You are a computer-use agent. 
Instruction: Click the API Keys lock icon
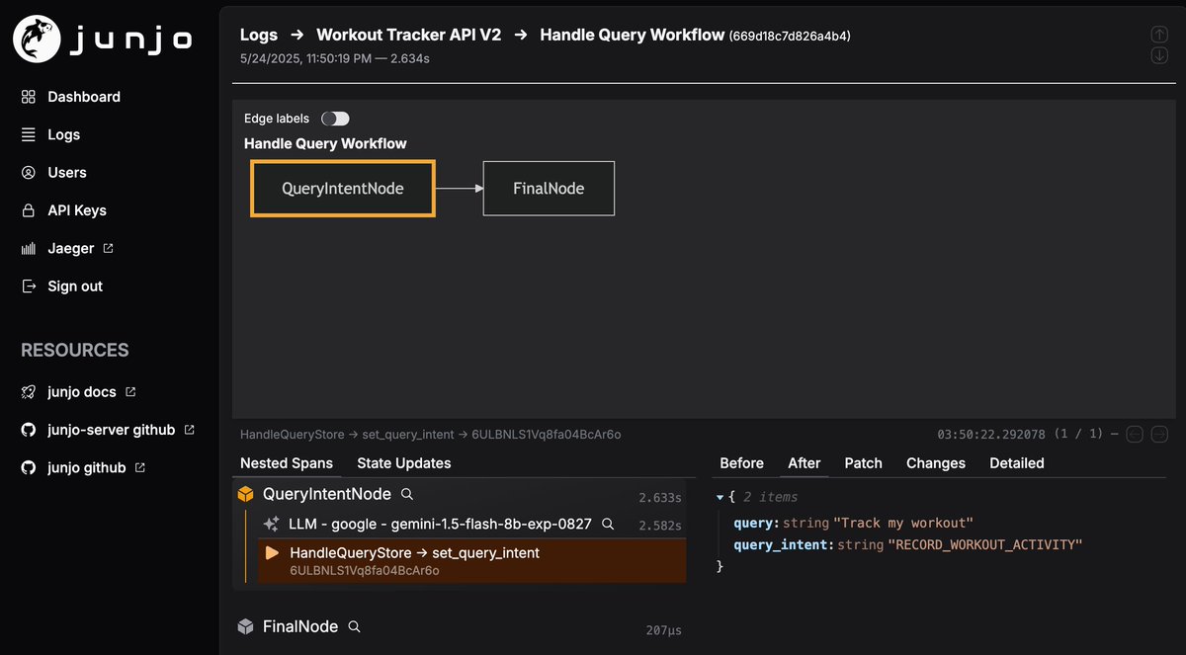(x=29, y=210)
